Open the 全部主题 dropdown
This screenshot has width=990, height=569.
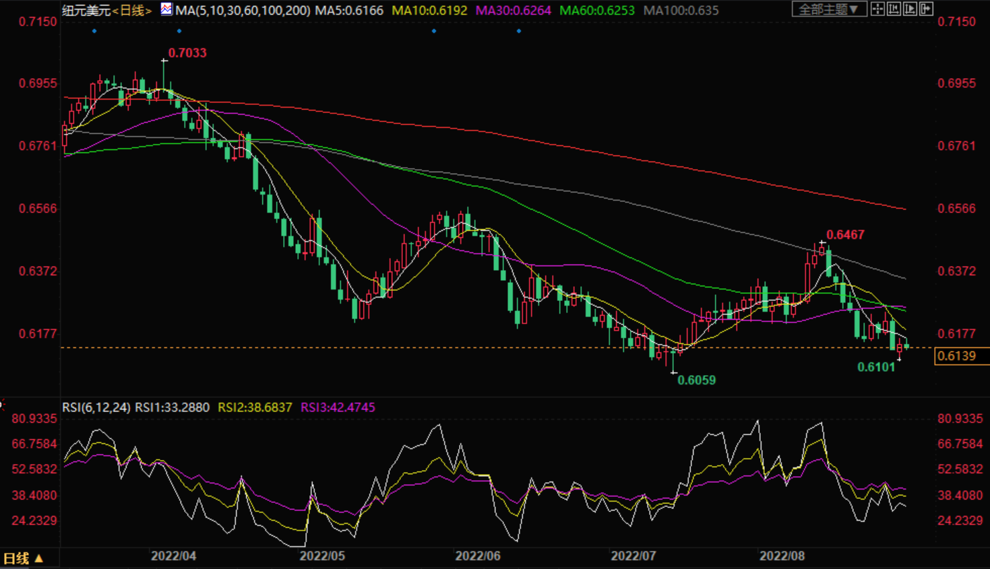coord(829,9)
